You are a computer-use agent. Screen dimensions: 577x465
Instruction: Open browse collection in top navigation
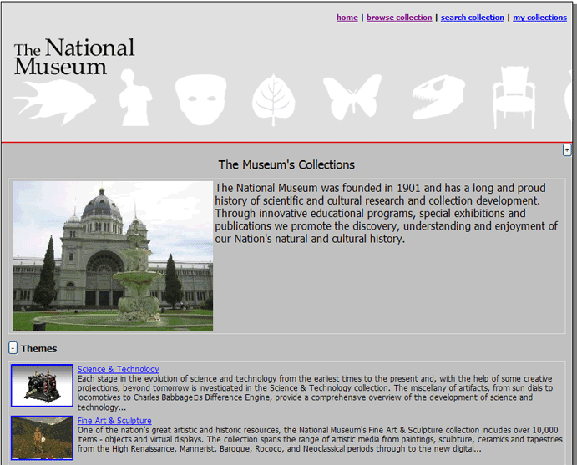(399, 18)
